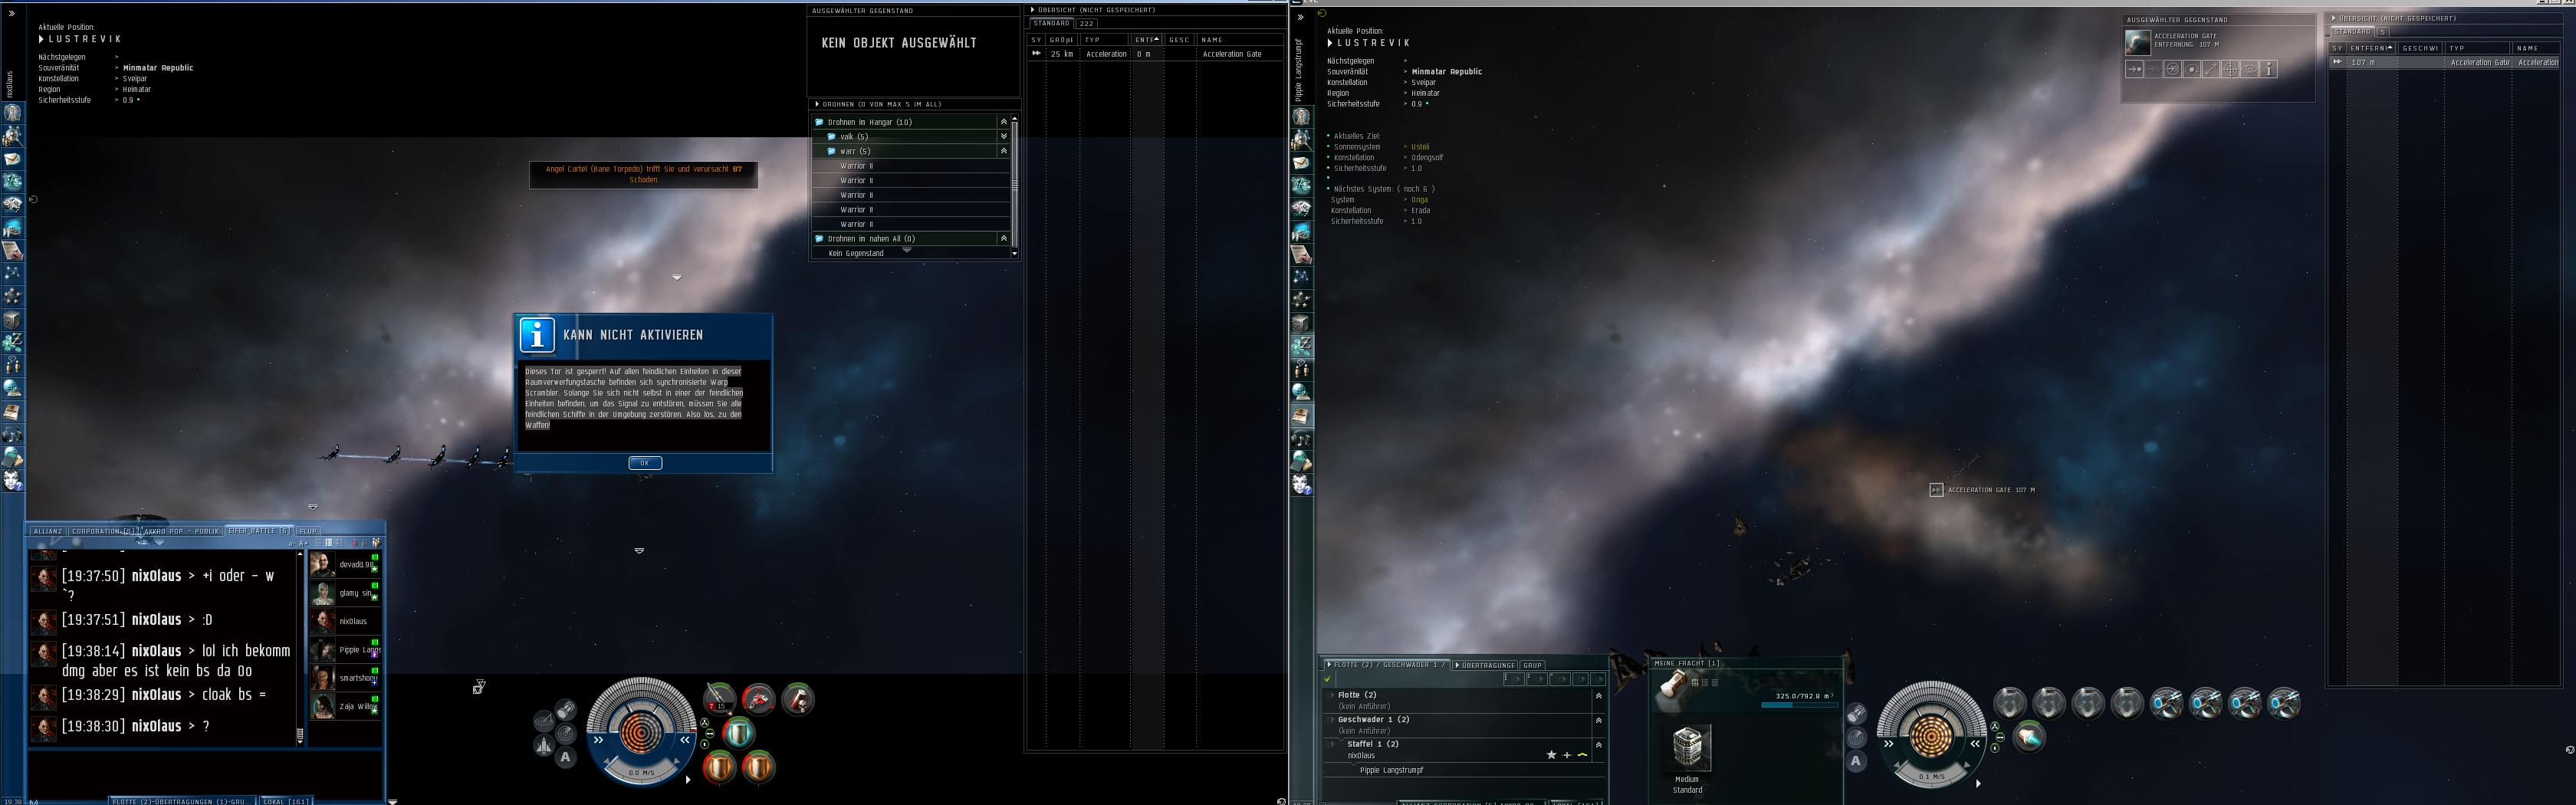Click the capacitor display on left client HUD
Viewport: 2576px width, 805px height.
pyautogui.click(x=641, y=733)
